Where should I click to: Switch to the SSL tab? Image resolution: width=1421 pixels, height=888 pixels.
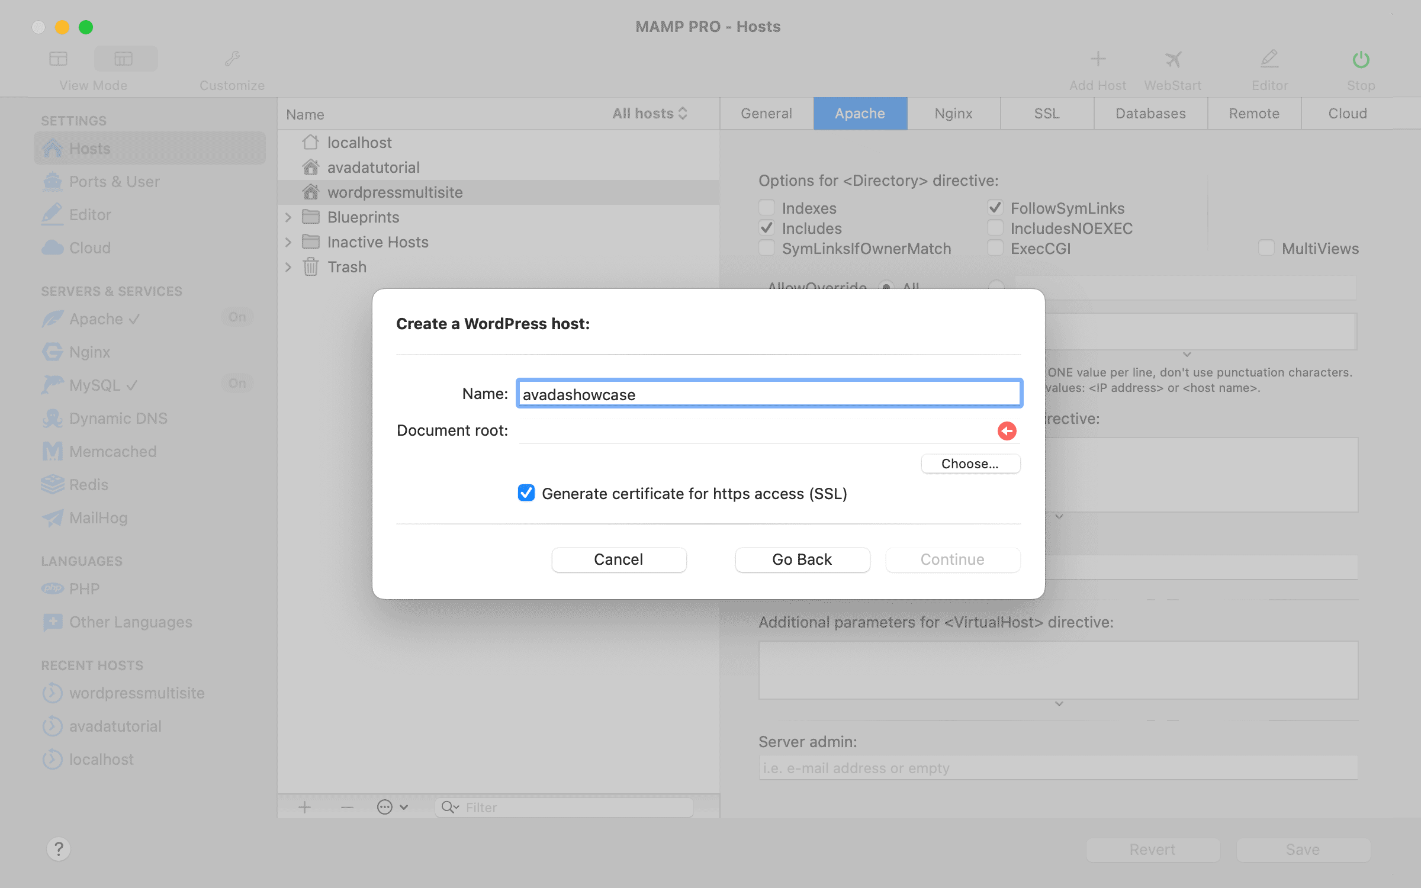coord(1047,114)
